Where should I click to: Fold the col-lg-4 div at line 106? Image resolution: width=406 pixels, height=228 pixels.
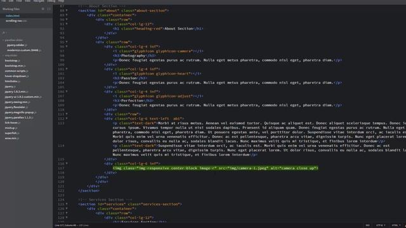tap(67, 91)
